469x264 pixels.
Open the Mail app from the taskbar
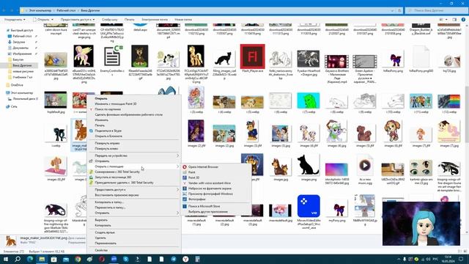point(66,259)
